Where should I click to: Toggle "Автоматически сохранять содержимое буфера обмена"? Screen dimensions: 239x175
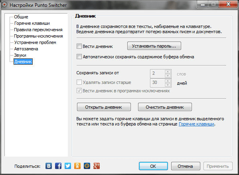point(79,57)
